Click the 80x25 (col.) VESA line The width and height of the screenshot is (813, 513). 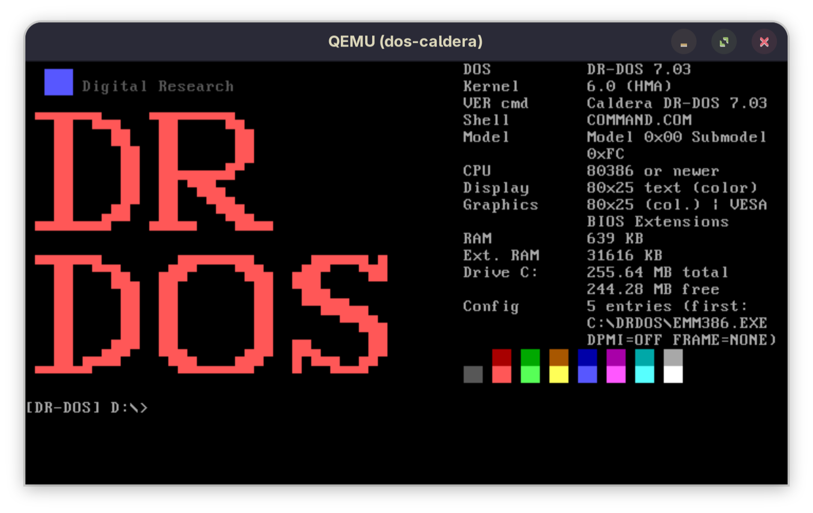pyautogui.click(x=677, y=205)
